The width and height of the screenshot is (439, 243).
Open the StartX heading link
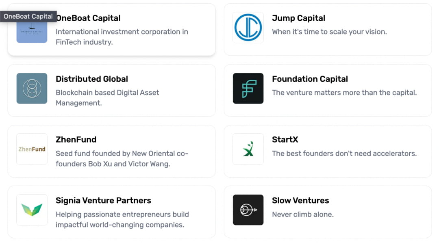click(285, 139)
